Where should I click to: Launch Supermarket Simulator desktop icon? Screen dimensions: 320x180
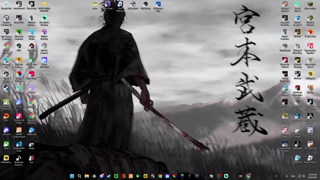point(285,147)
